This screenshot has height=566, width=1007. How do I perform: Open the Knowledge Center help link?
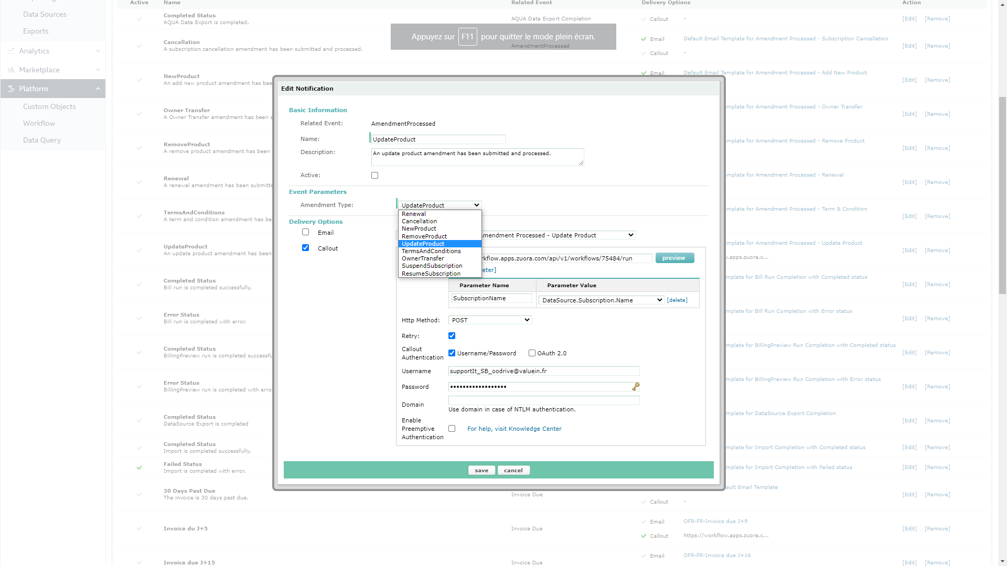tap(514, 429)
